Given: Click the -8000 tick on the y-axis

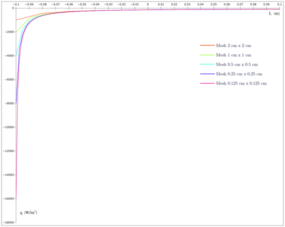Looking at the screenshot, I should [x=9, y=103].
